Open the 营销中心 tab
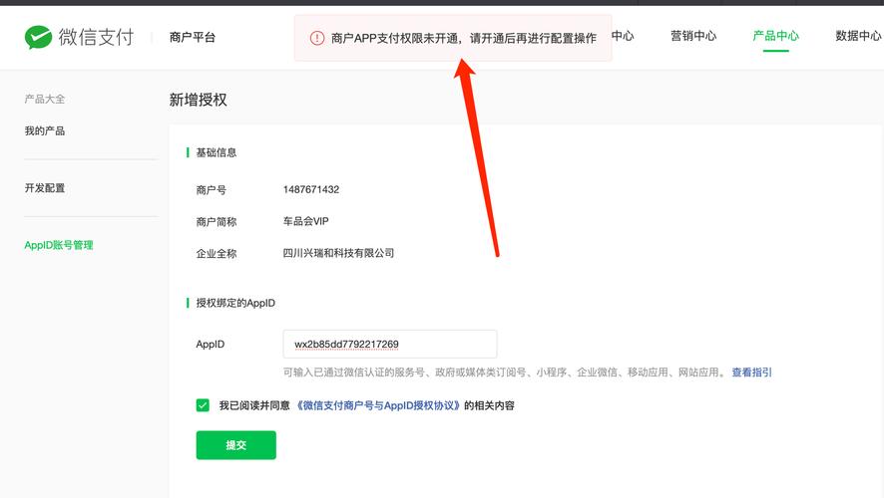Screen dimensions: 884x498 click(x=693, y=36)
